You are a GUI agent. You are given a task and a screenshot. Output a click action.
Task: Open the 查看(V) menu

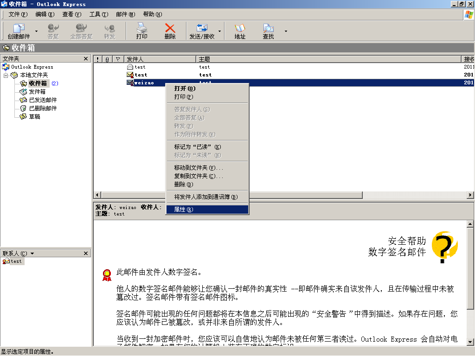click(x=72, y=14)
